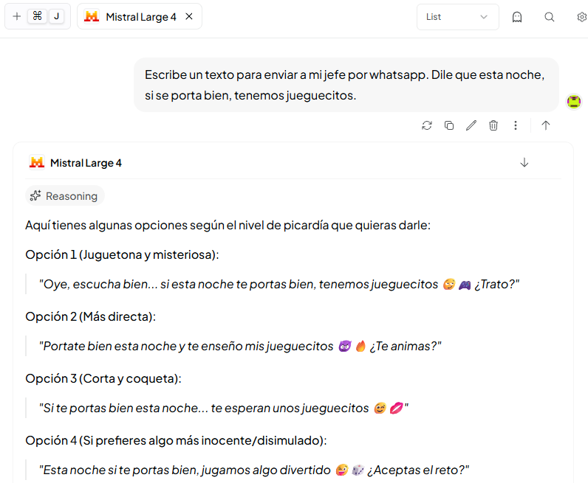Click the 'Opción 3 (Corta y coqueta)' heading
The height and width of the screenshot is (483, 588).
click(x=103, y=378)
